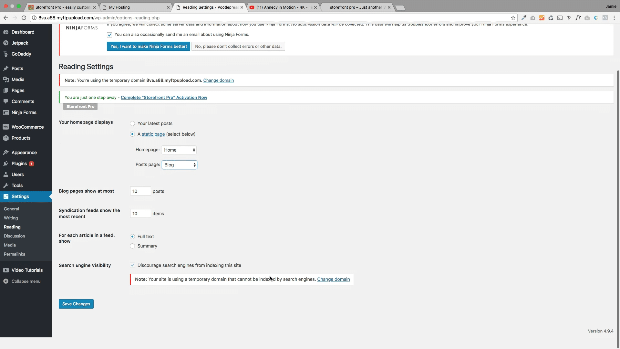The width and height of the screenshot is (620, 349).
Task: Click the Products box icon
Action: click(6, 138)
